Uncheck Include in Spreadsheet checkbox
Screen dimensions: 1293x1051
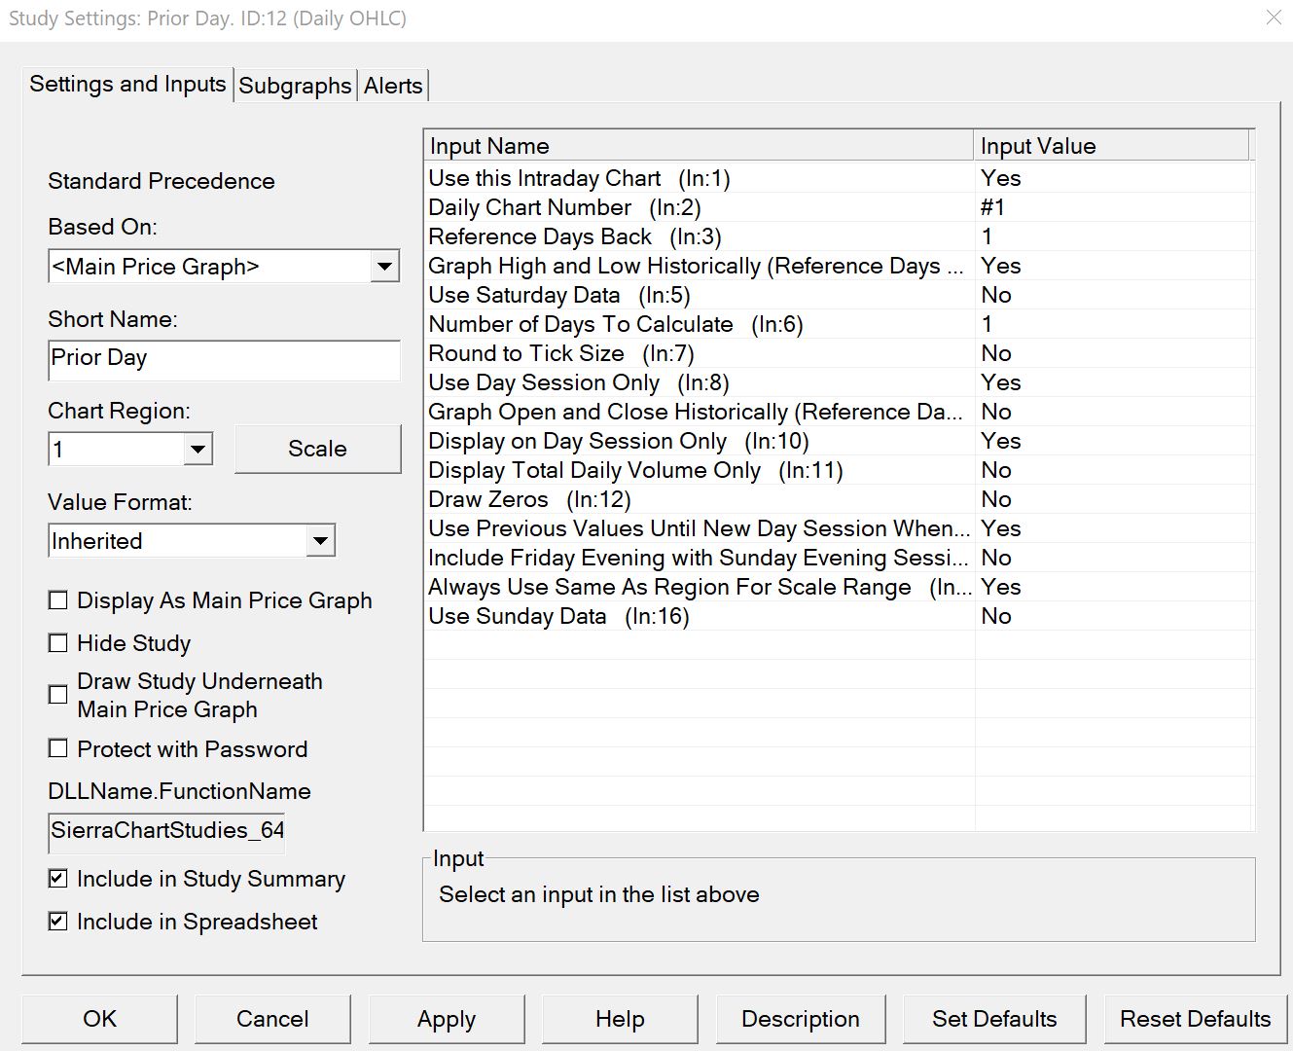click(58, 922)
